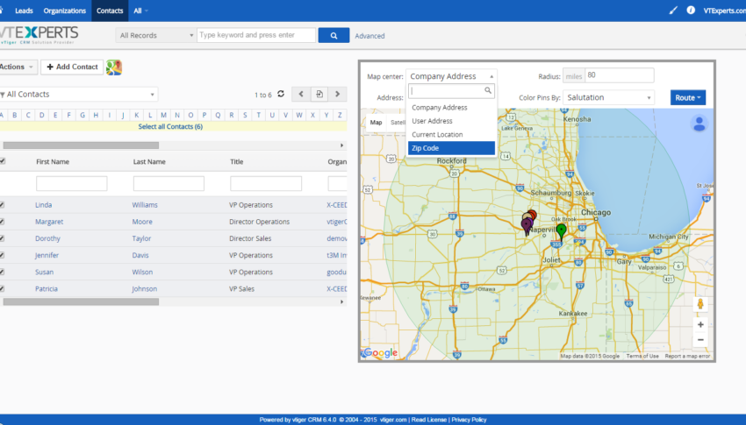
Task: Click the Add Contact button
Action: (72, 67)
